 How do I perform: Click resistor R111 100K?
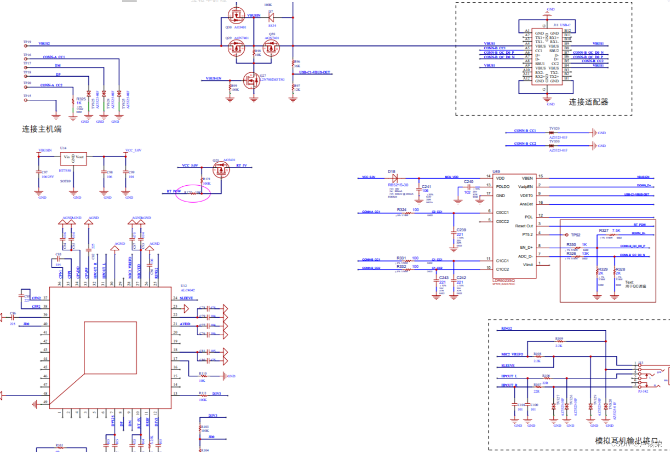(x=203, y=395)
